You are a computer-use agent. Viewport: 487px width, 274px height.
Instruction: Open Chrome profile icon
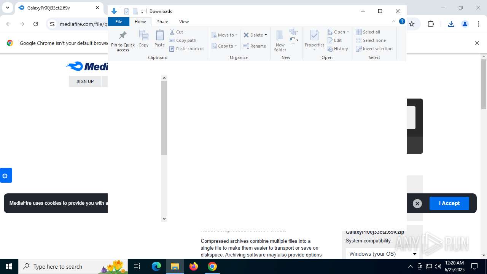(x=465, y=24)
